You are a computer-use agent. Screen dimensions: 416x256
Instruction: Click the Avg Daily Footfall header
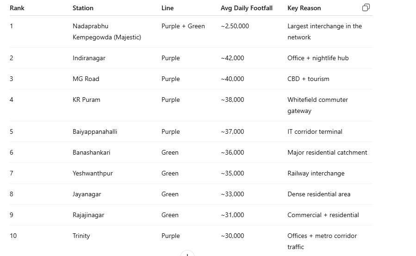click(x=247, y=8)
